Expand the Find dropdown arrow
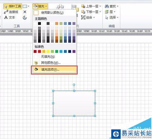Viewport: 152px width, 139px height. pos(118,6)
